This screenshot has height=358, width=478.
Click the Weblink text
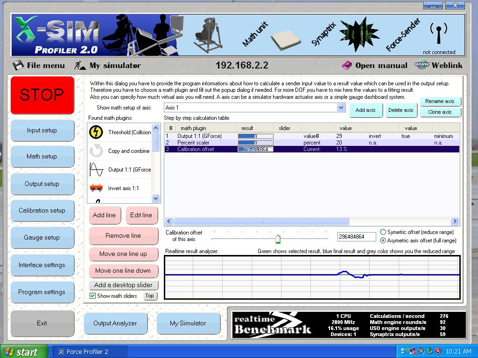447,65
